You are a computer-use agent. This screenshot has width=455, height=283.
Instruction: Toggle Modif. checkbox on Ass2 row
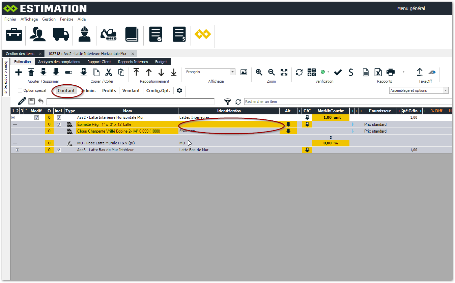click(37, 118)
